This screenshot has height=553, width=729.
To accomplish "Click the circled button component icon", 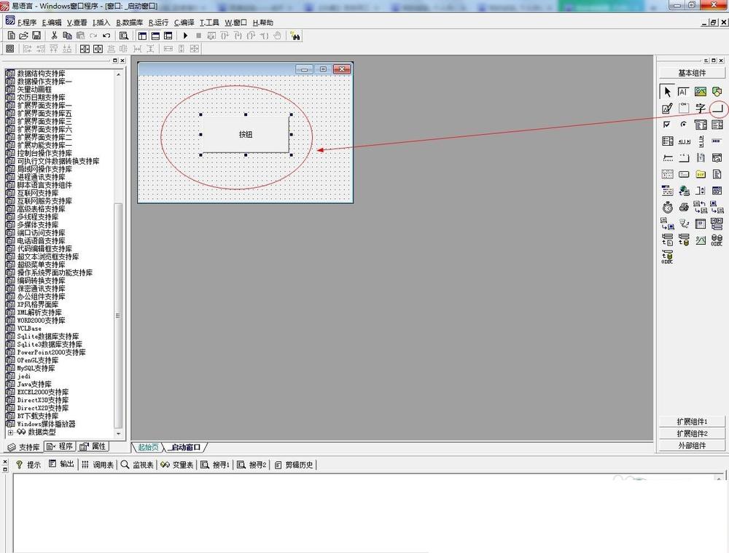I will point(717,109).
